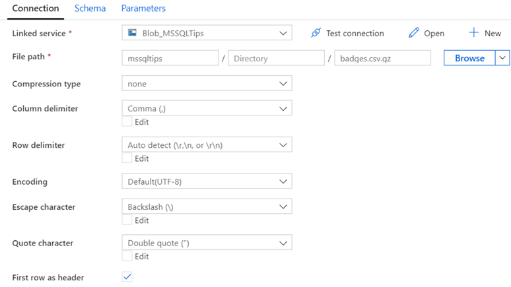Open the Encoding dropdown
This screenshot has width=511, height=287.
click(x=283, y=181)
